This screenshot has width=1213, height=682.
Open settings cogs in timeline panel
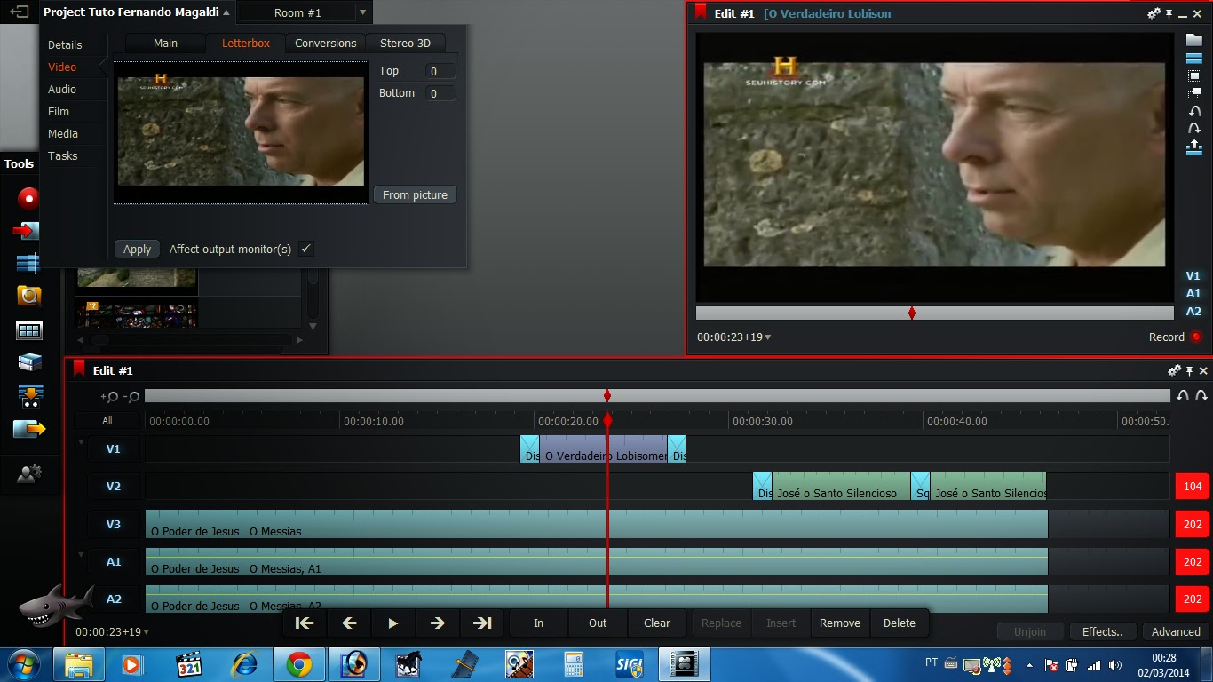pyautogui.click(x=1174, y=370)
